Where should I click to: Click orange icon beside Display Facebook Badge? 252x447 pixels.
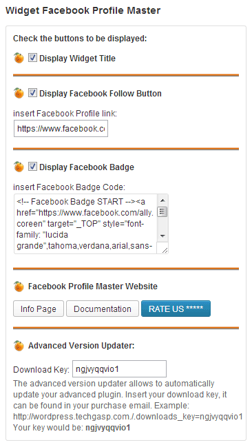[19, 167]
